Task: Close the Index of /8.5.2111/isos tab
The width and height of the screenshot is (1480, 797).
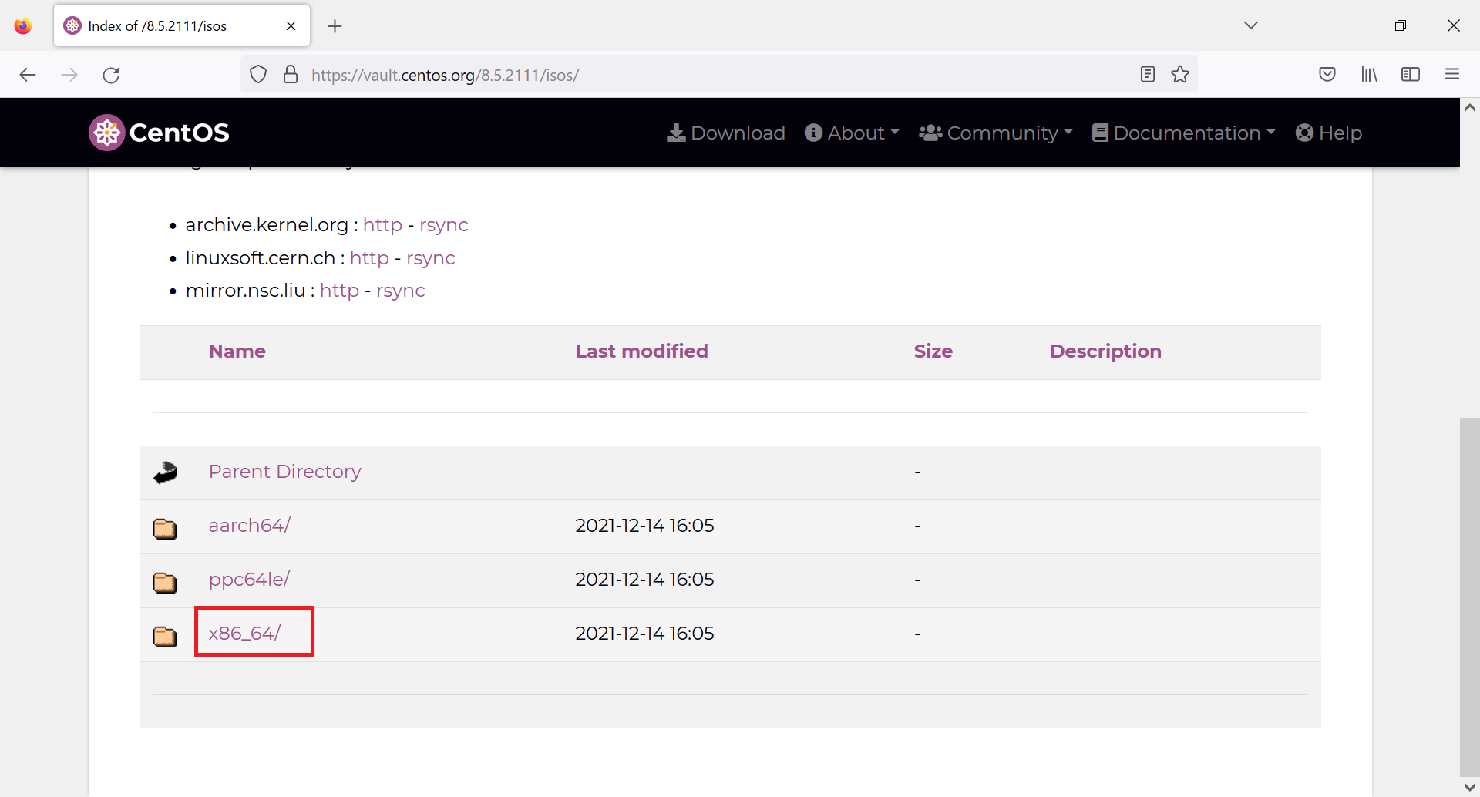Action: [x=291, y=25]
